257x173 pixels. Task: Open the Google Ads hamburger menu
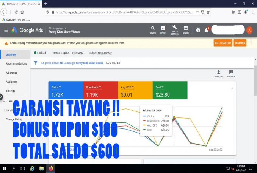(x=6, y=30)
